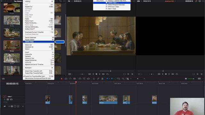Jump to previous edit in timeline viewer
The width and height of the screenshot is (205, 115).
point(159,74)
